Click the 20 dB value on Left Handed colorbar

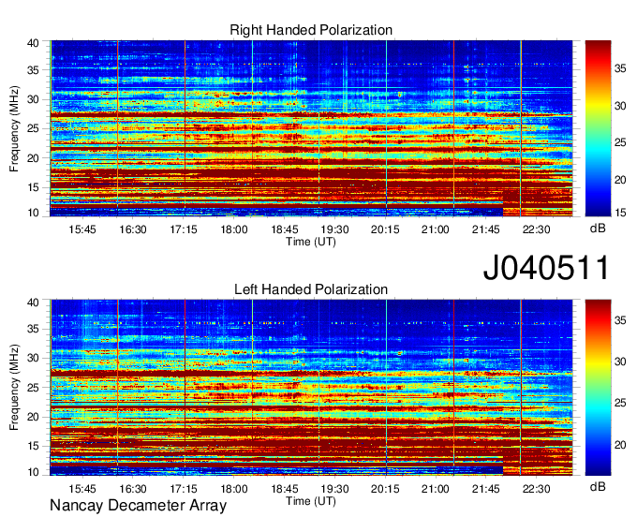tap(620, 445)
